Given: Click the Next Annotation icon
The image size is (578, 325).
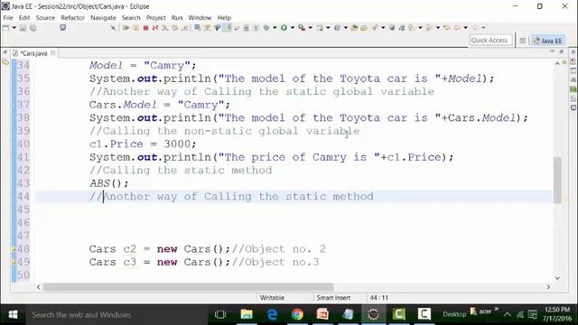Looking at the screenshot, I should [411, 28].
